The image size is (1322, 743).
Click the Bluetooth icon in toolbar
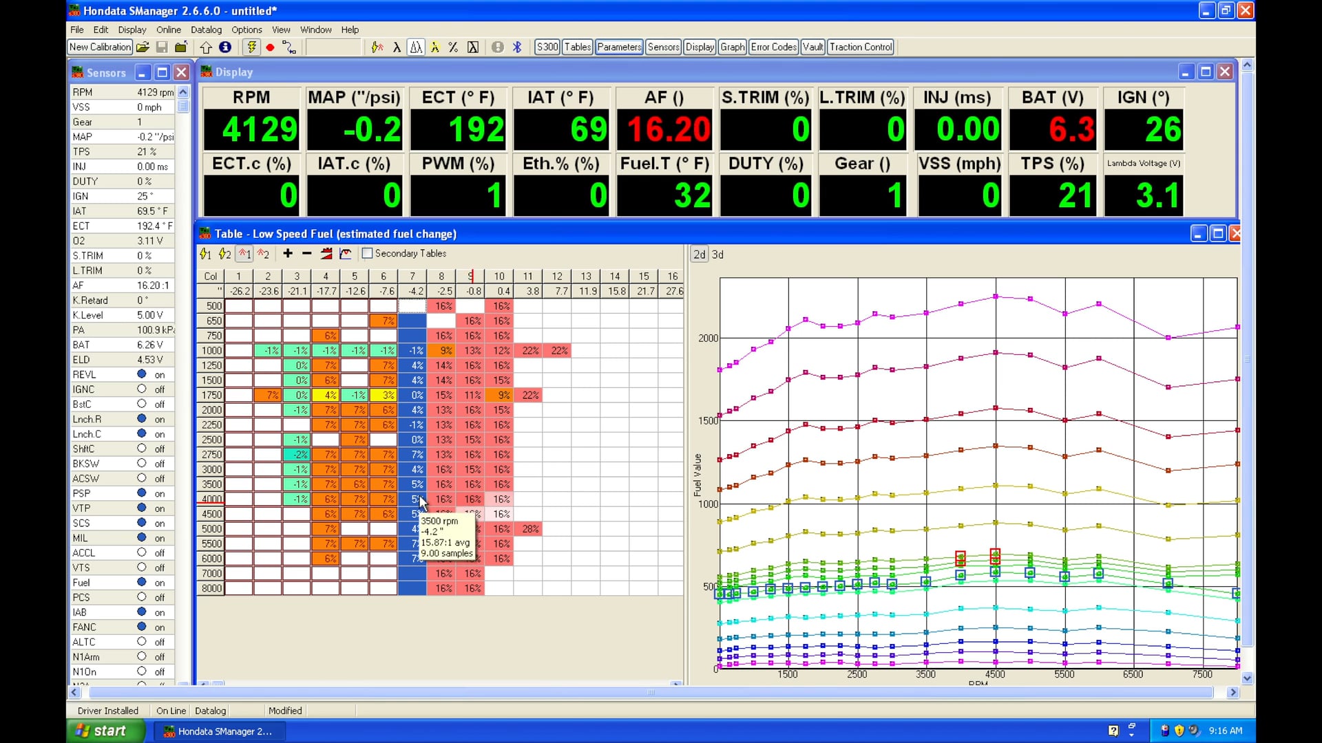[x=517, y=47]
